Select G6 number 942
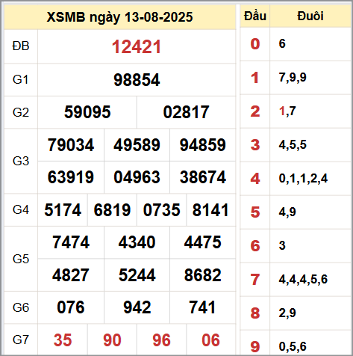 137,307
